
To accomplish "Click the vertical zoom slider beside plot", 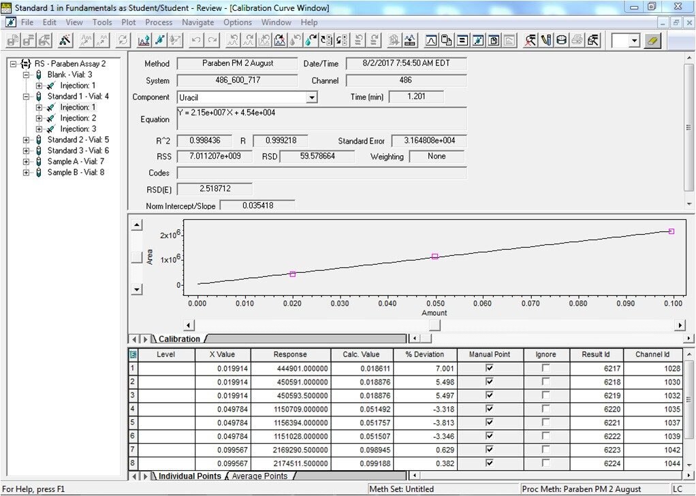I will (x=137, y=258).
